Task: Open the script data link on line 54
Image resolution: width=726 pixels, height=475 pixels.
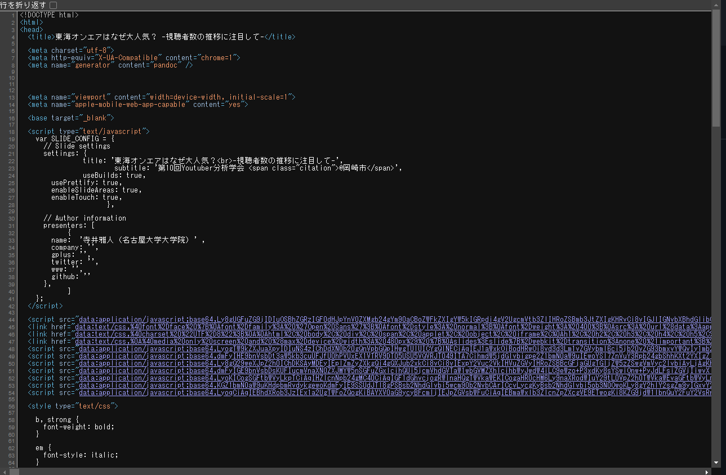Action: (x=395, y=393)
